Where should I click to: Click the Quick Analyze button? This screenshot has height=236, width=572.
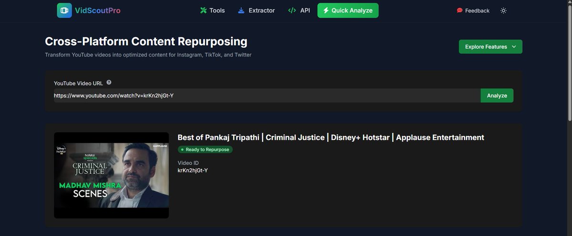(348, 10)
